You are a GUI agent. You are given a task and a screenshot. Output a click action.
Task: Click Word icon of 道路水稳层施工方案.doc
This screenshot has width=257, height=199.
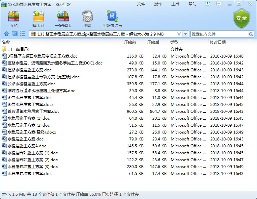4,70
